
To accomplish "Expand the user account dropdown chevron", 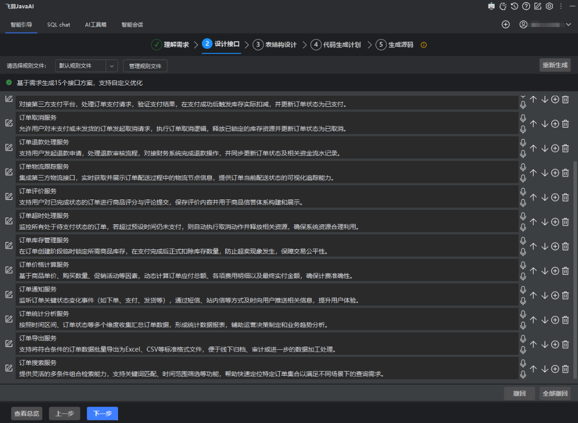I will tap(569, 24).
